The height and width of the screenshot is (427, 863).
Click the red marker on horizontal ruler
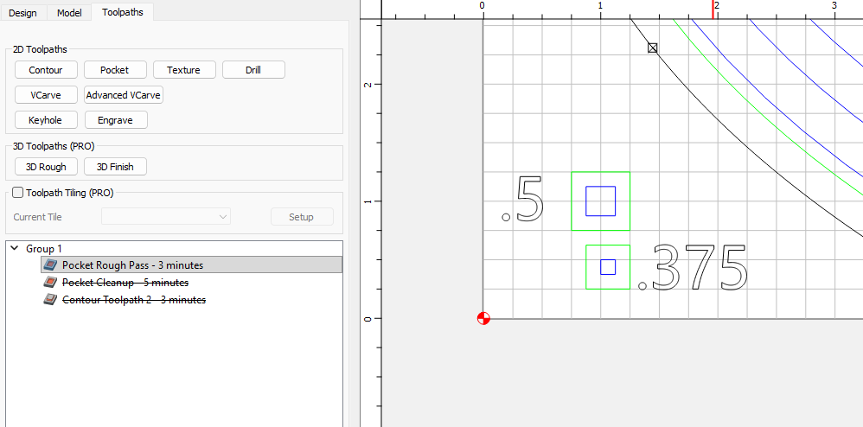click(x=713, y=9)
